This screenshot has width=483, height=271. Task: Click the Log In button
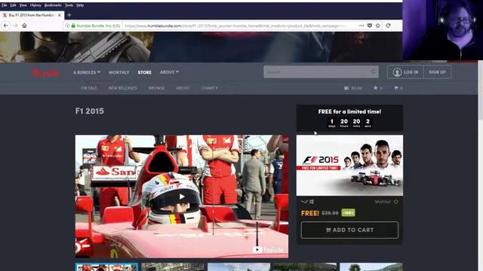(405, 72)
